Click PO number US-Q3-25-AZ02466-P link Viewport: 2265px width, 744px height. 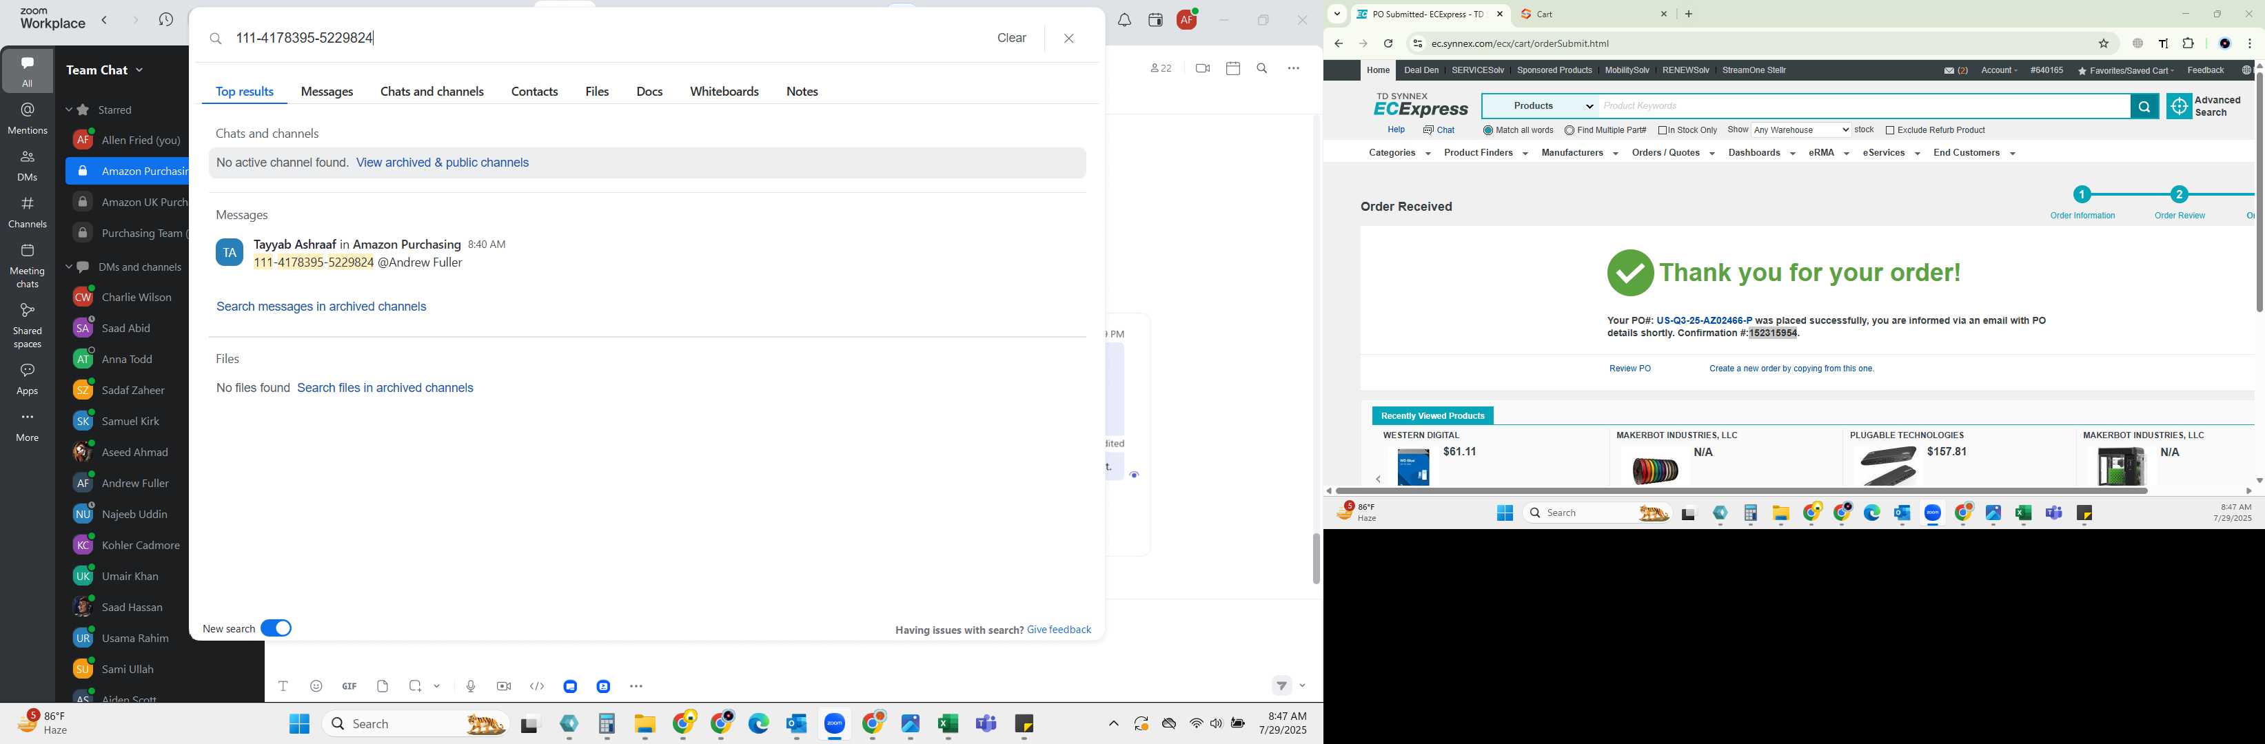pyautogui.click(x=1703, y=320)
